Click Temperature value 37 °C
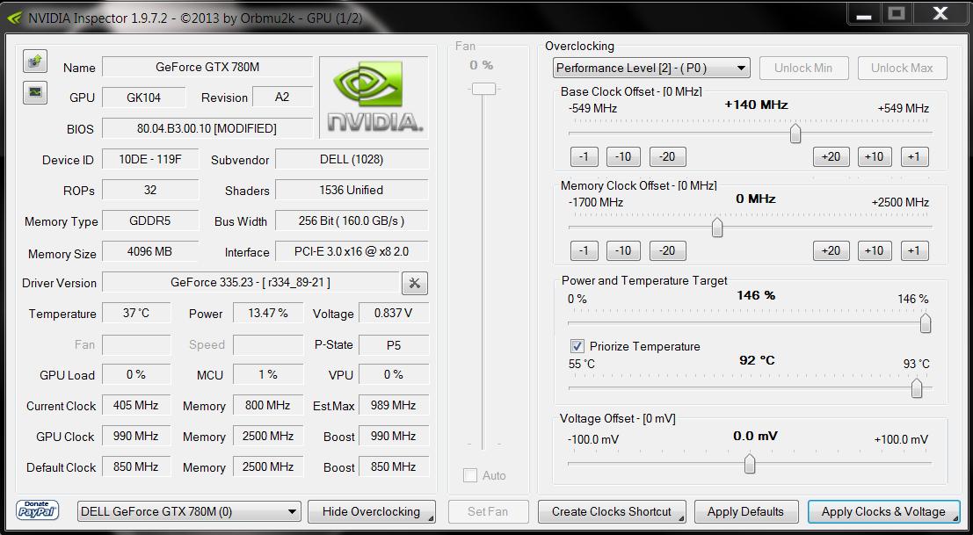Viewport: 973px width, 535px height. [x=136, y=313]
